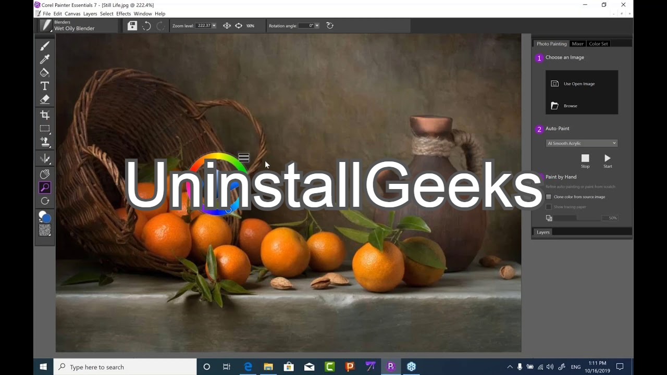Screen dimensions: 667x375
Task: Open the Layers panel tab
Action: 543,232
